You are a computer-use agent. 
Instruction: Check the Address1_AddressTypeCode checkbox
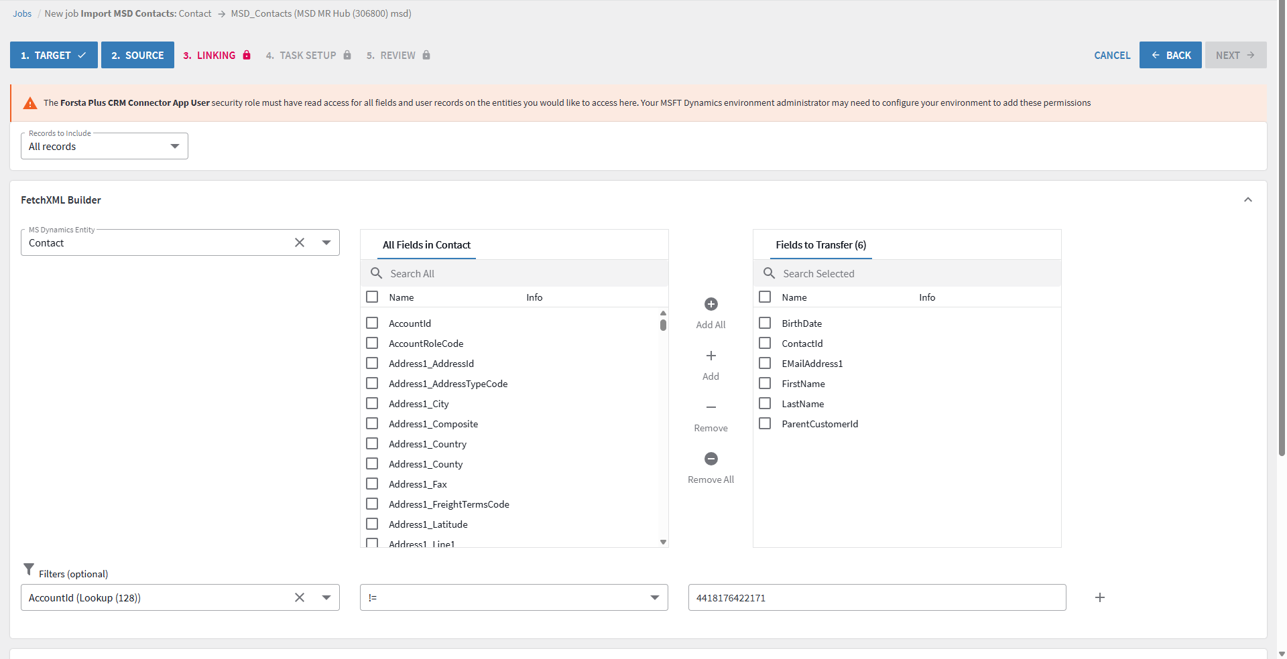(372, 383)
